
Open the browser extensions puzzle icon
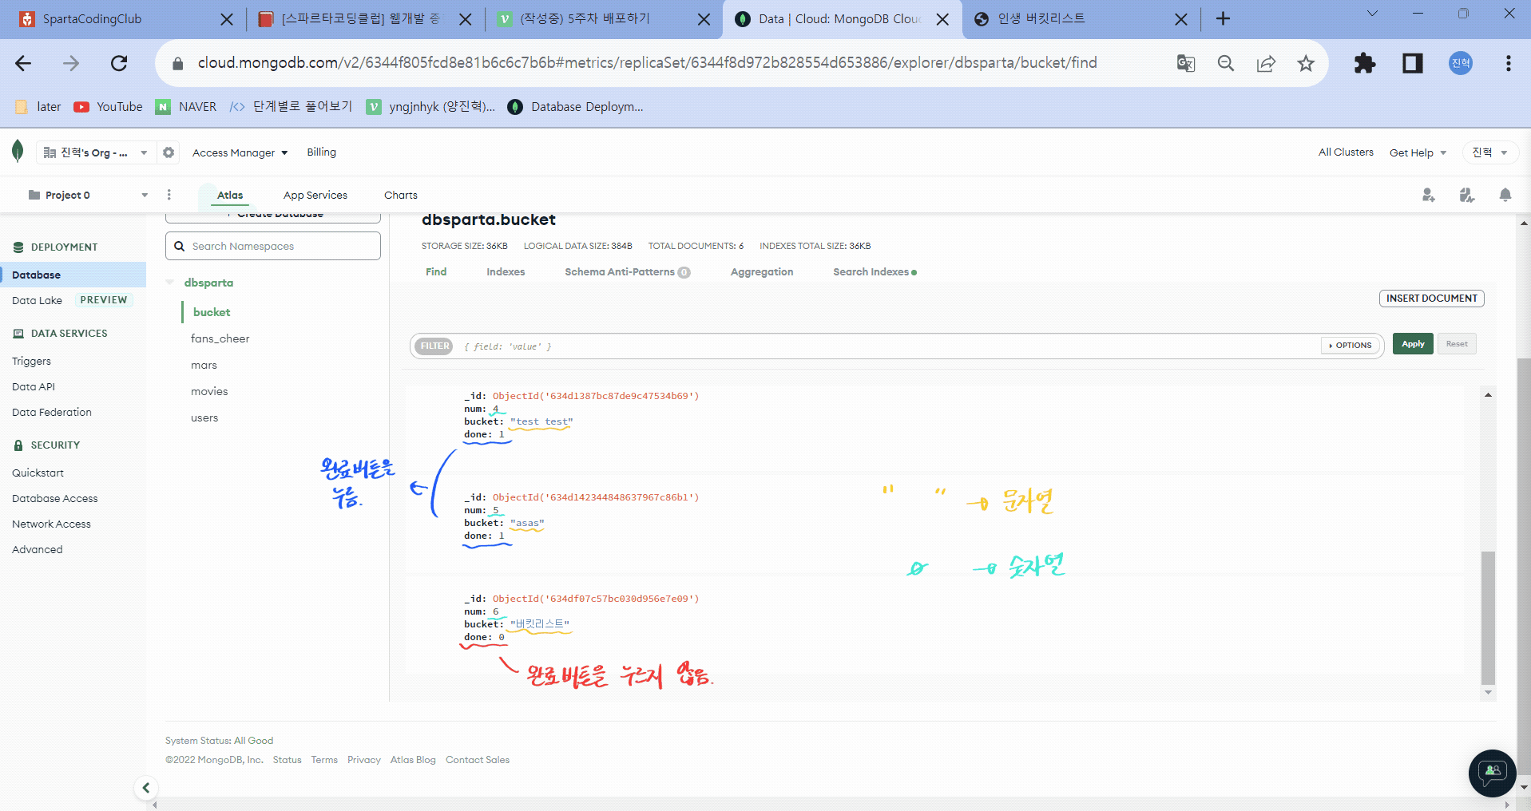click(x=1365, y=63)
